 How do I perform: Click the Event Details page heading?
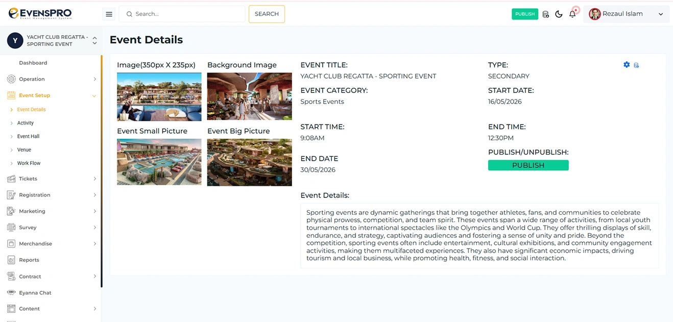146,40
